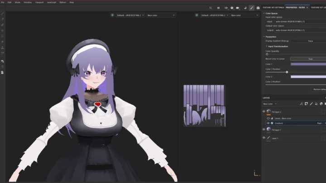The height and width of the screenshot is (183, 326).
Task: Add smart material sphere icon in Layers
Action: click(321, 104)
